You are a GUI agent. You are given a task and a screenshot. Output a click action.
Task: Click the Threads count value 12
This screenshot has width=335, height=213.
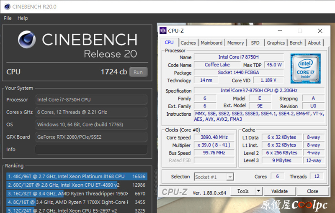pyautogui.click(x=317, y=176)
